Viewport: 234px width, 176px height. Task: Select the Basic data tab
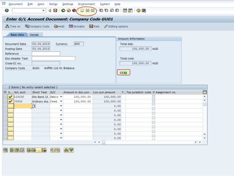[17, 35]
